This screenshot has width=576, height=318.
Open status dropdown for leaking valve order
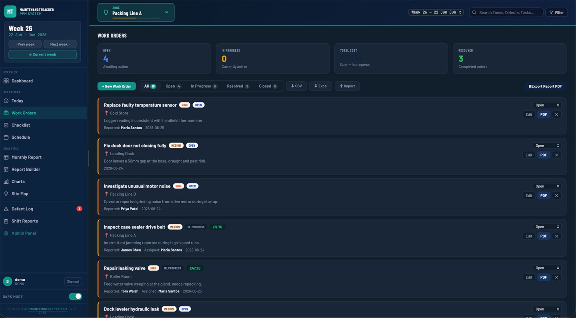point(547,268)
